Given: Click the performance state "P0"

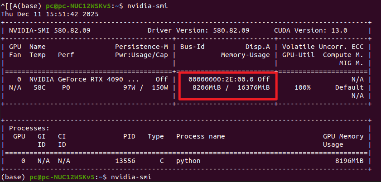Looking at the screenshot, I should (66, 87).
